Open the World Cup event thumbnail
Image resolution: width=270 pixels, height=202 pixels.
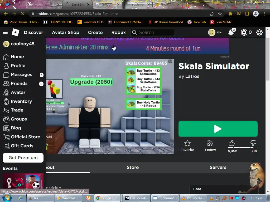pos(23,181)
